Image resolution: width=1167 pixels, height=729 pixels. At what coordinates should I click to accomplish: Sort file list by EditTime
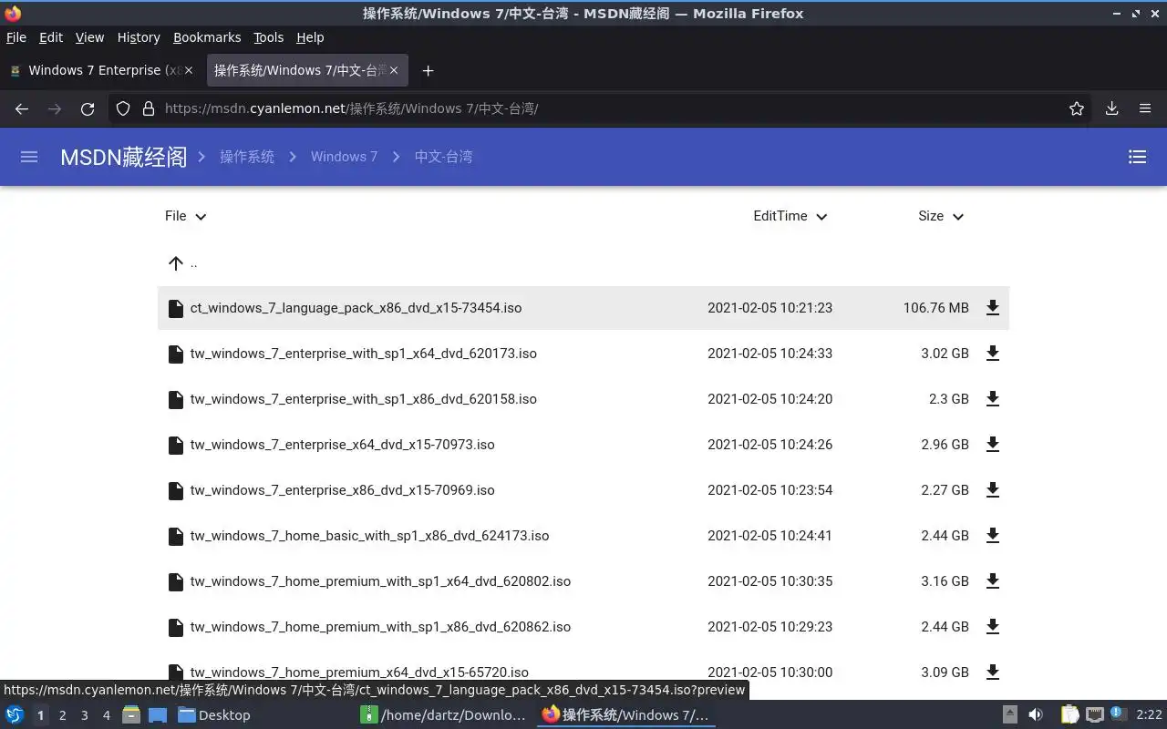(x=790, y=216)
